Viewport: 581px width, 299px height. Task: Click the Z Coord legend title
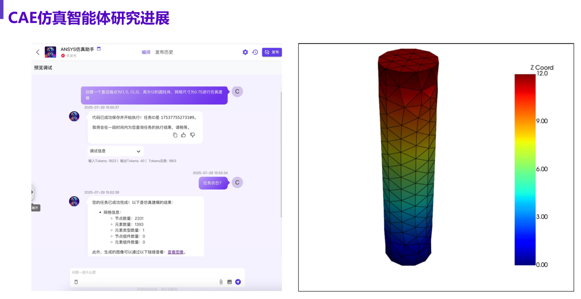coord(542,68)
